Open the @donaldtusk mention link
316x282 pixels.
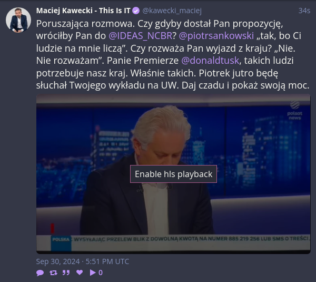(210, 60)
